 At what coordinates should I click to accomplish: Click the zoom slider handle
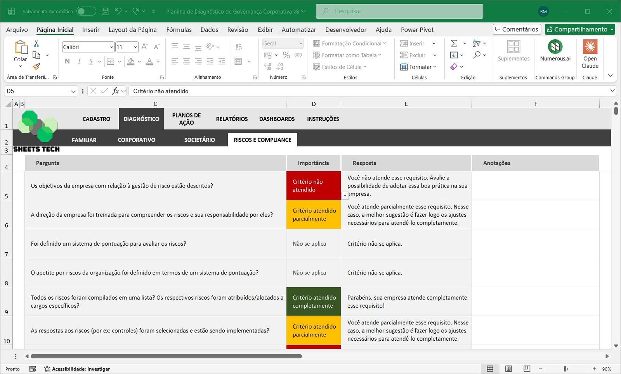(x=565, y=369)
